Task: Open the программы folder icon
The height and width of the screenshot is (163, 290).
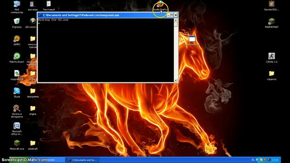Action: (33, 91)
